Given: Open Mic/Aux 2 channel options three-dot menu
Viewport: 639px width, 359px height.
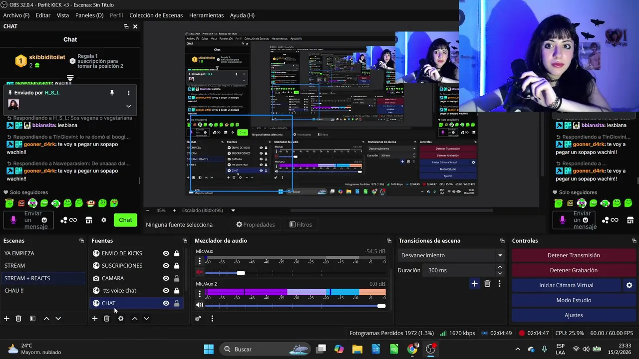Looking at the screenshot, I should tap(200, 294).
